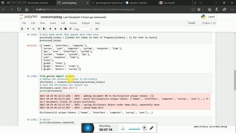Select the pencil annotation tool in recorder
The image size is (236, 133).
152,128
